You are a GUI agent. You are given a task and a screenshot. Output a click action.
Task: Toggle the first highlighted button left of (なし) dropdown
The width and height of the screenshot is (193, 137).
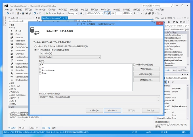click(105, 13)
